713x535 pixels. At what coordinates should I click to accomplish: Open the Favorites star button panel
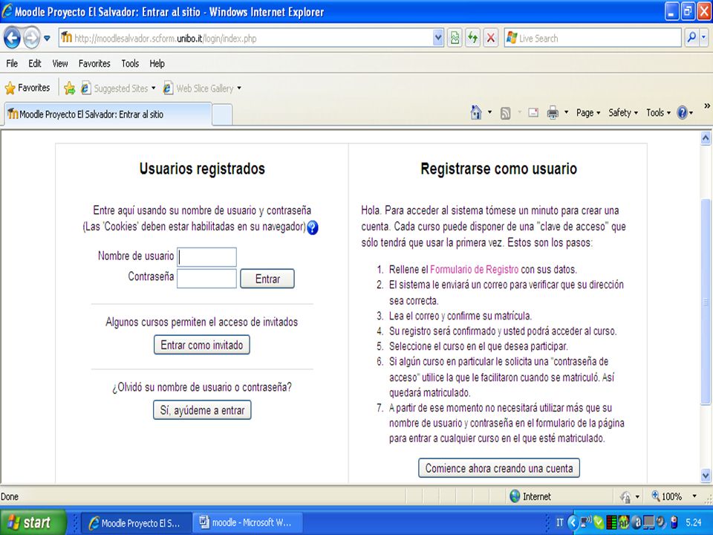pyautogui.click(x=27, y=88)
